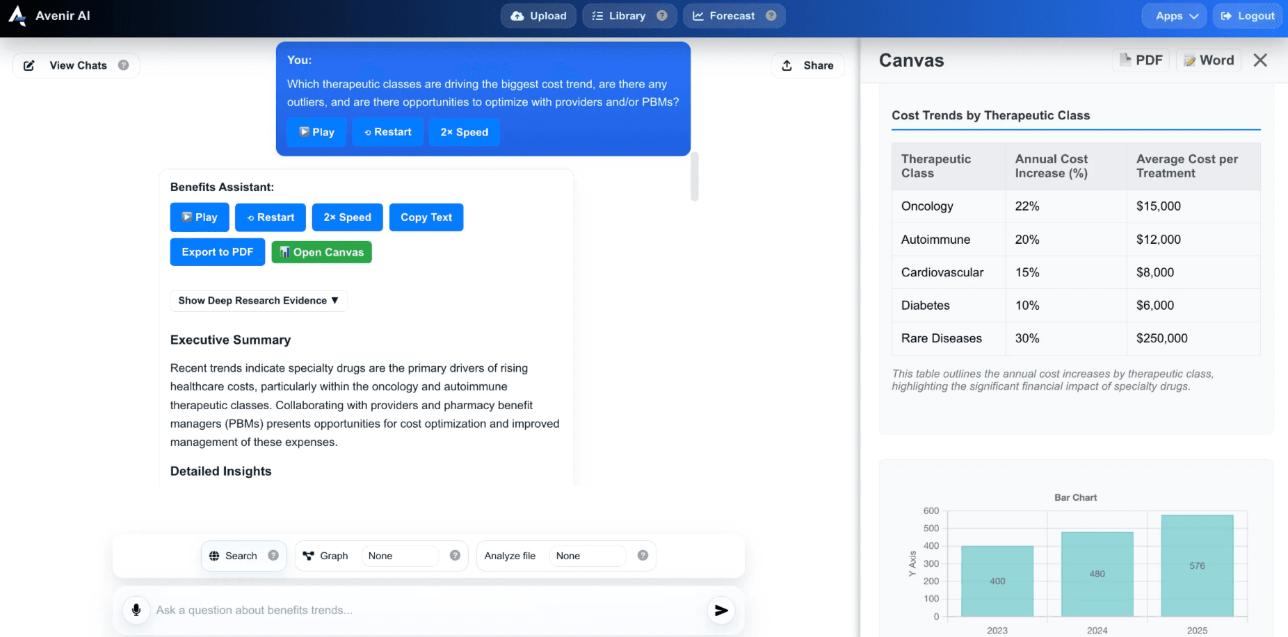
Task: Expand Show Deep Research Evidence
Action: [258, 301]
